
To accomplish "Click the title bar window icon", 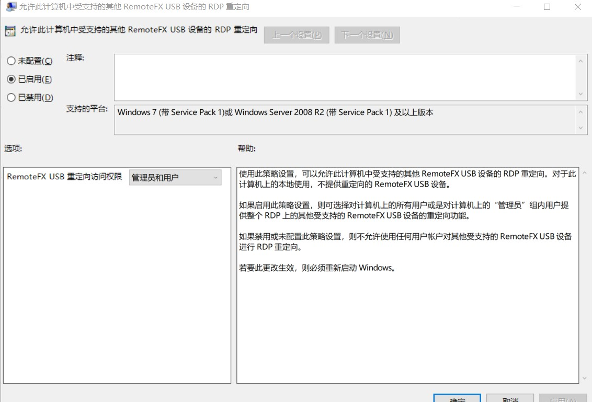I will pyautogui.click(x=12, y=6).
